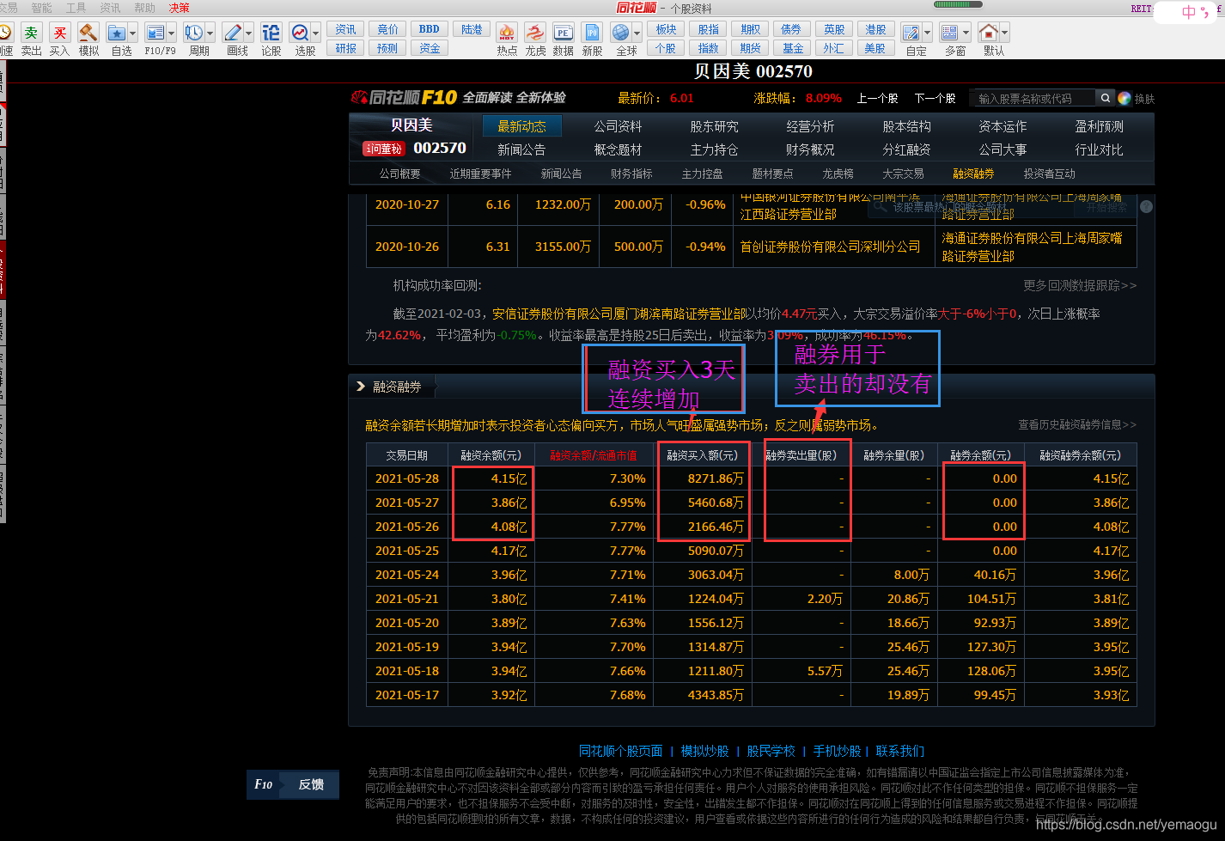Open 联系我们 footer link
The image size is (1225, 841).
point(900,751)
